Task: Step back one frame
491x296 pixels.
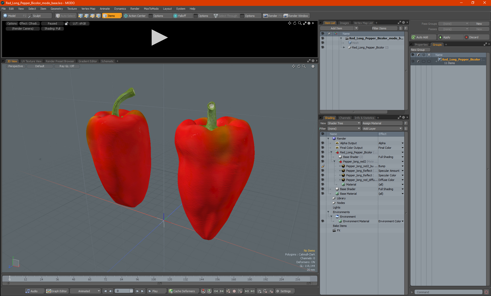Action: (x=111, y=291)
